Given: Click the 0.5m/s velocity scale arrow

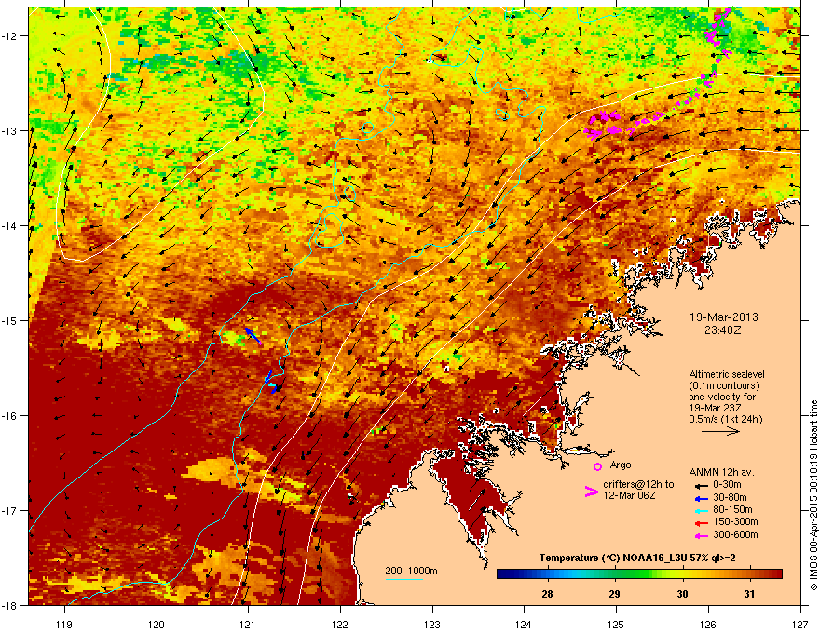Looking at the screenshot, I should 720,431.
